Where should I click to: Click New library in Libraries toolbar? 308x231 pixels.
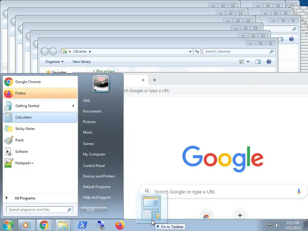pyautogui.click(x=82, y=62)
